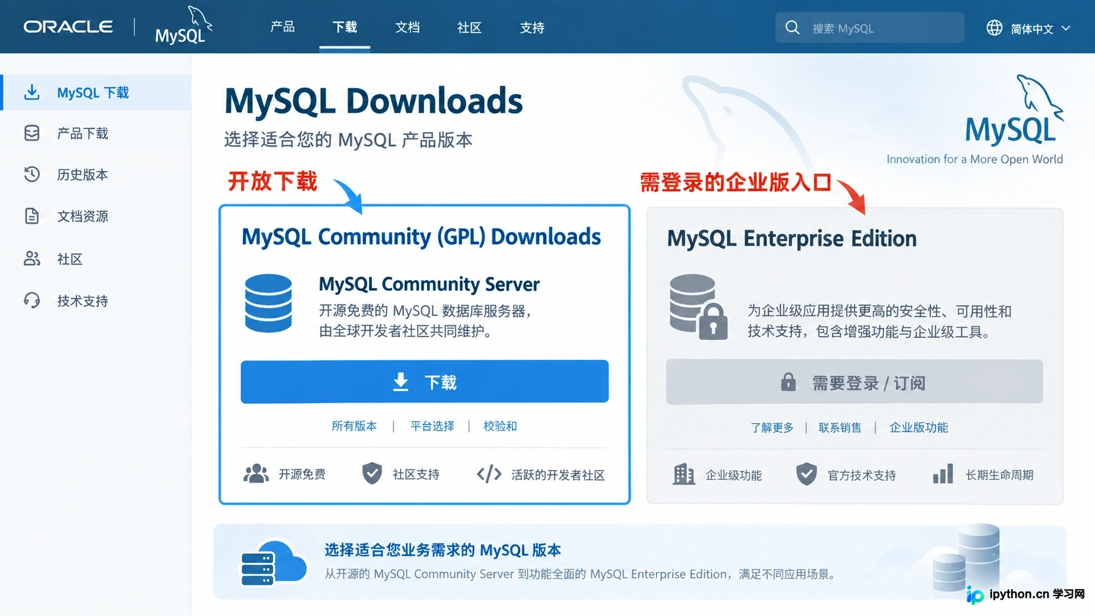
Task: Focus the 搜索 MySQL search field
Action: 870,27
